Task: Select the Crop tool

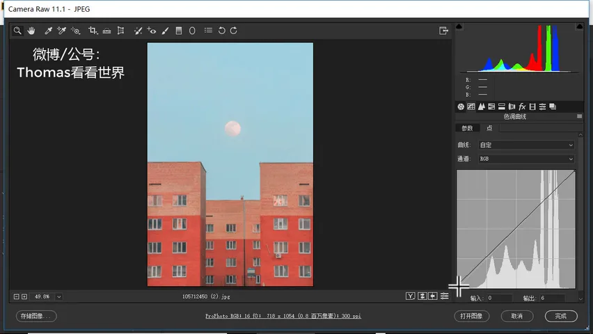Action: [x=93, y=31]
